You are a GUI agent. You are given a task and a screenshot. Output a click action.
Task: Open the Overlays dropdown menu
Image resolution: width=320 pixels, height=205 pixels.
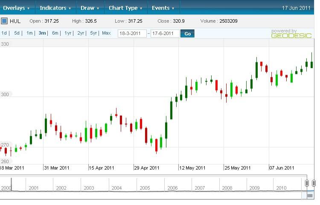click(16, 8)
